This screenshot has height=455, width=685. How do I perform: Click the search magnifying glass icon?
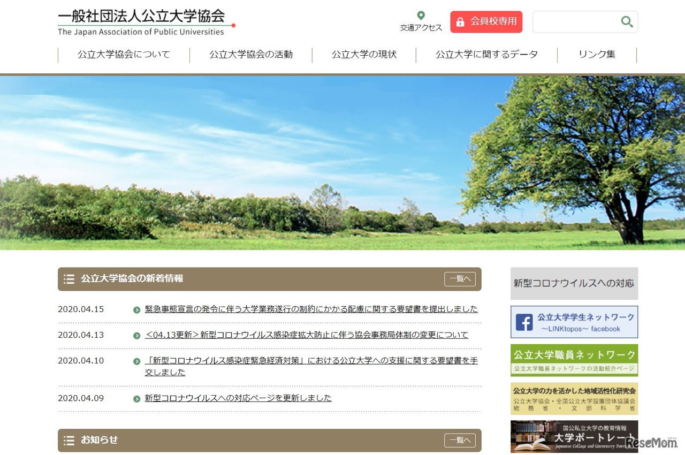coord(626,22)
